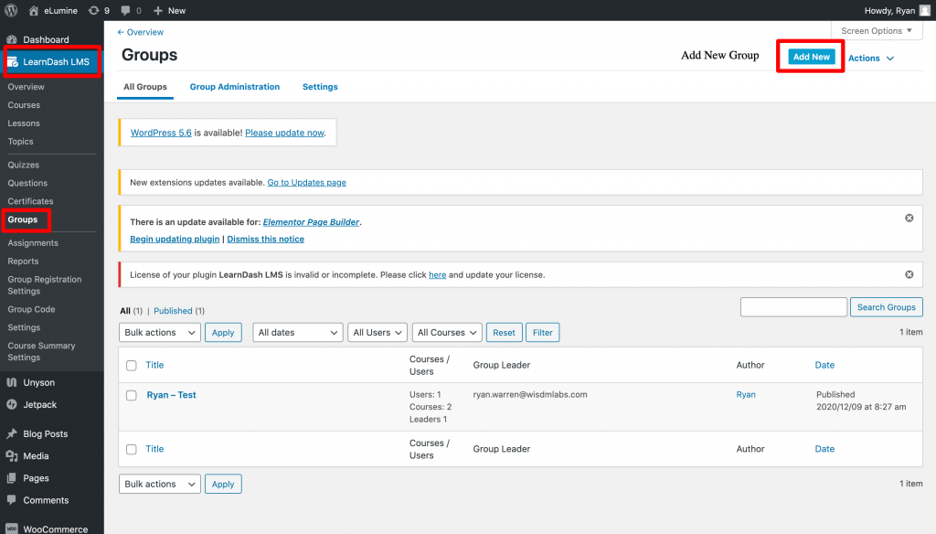The height and width of the screenshot is (534, 936).
Task: Click the Reset button
Action: click(504, 332)
